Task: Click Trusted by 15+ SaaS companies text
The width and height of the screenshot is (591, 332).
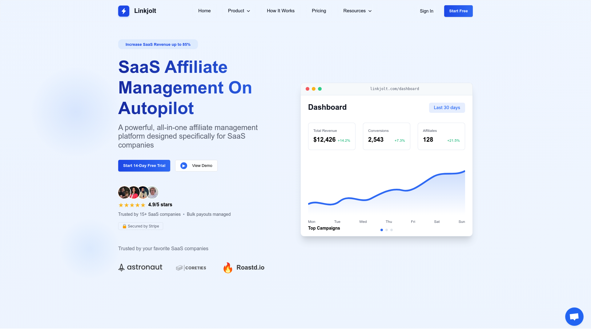Action: [149, 214]
